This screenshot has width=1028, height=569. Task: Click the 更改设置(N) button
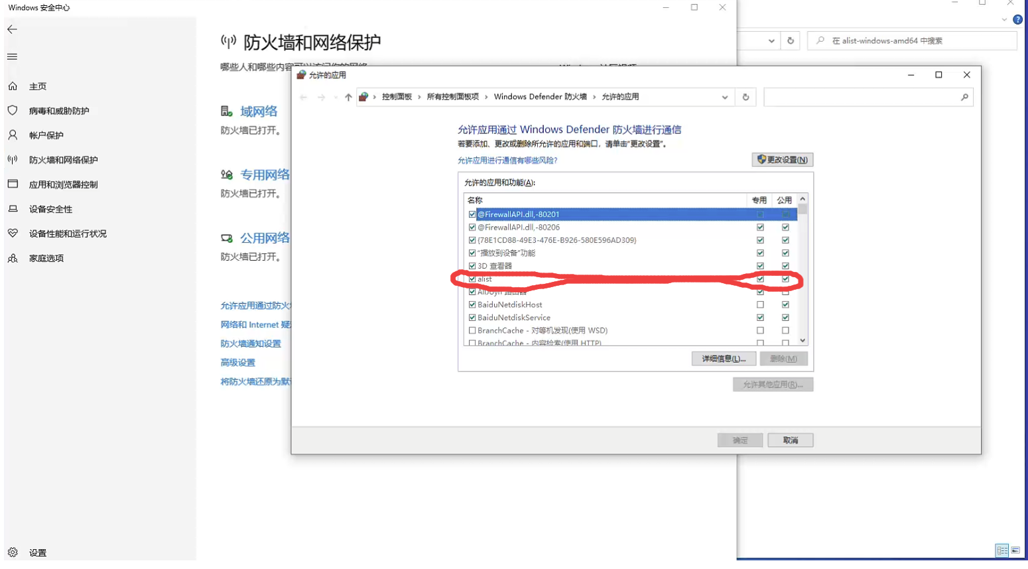click(x=783, y=160)
